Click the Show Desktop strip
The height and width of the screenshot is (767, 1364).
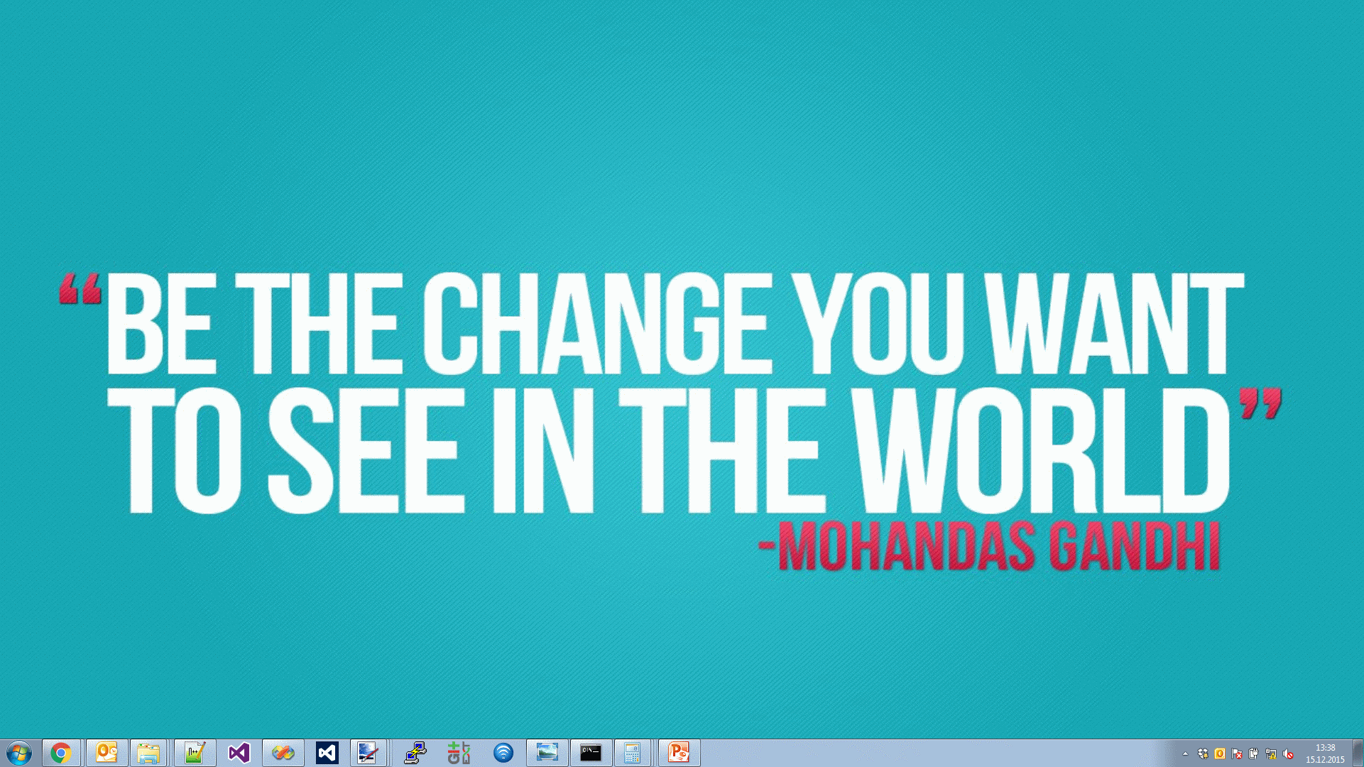(x=1358, y=753)
